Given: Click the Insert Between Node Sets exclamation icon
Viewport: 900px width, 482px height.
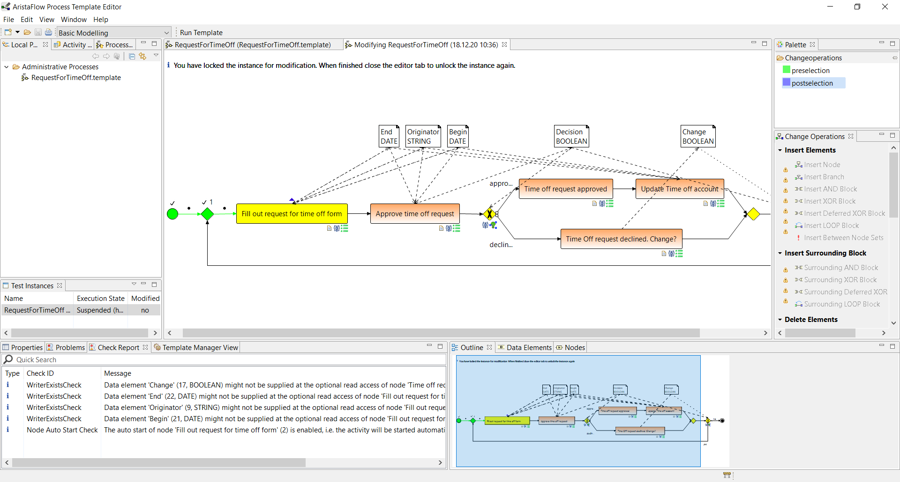Looking at the screenshot, I should point(798,238).
